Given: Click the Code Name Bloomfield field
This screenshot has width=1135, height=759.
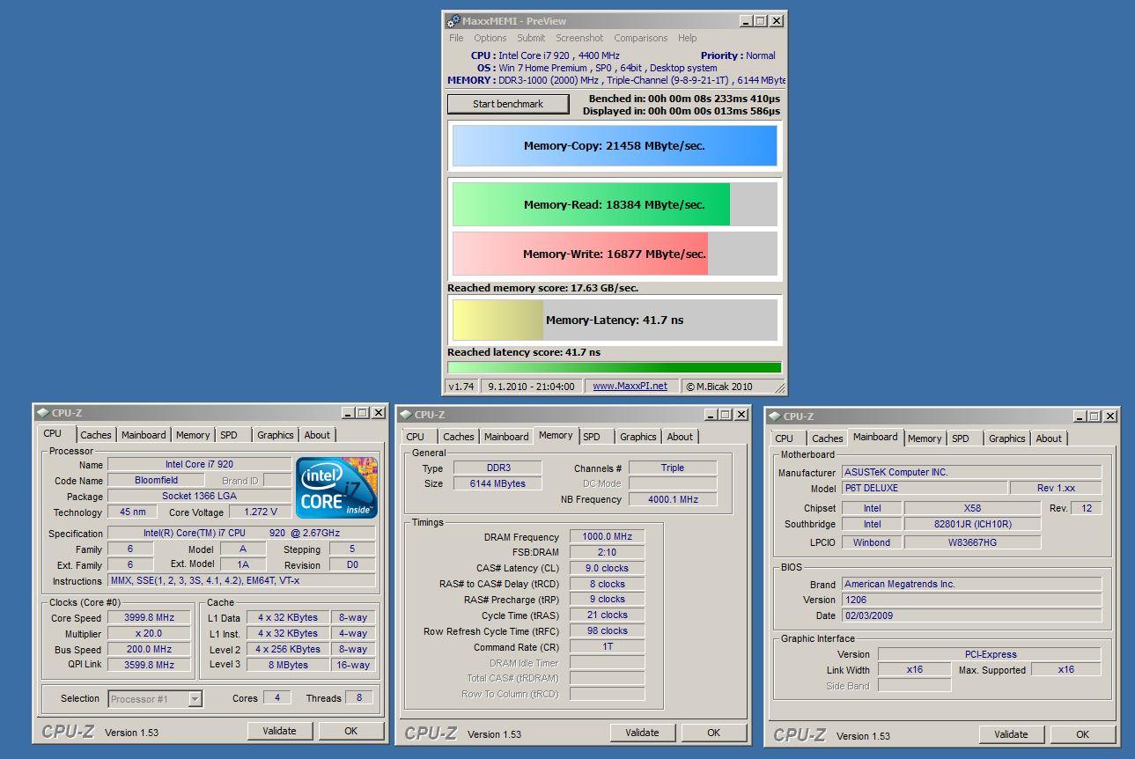Looking at the screenshot, I should pos(156,481).
